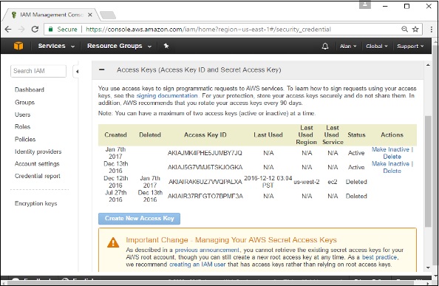Open Encryption keys in sidebar
Viewport: 439px width, 286px height.
point(35,203)
